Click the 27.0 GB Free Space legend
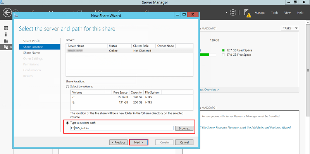Image resolution: width=310 pixels, height=154 pixels. (237, 55)
